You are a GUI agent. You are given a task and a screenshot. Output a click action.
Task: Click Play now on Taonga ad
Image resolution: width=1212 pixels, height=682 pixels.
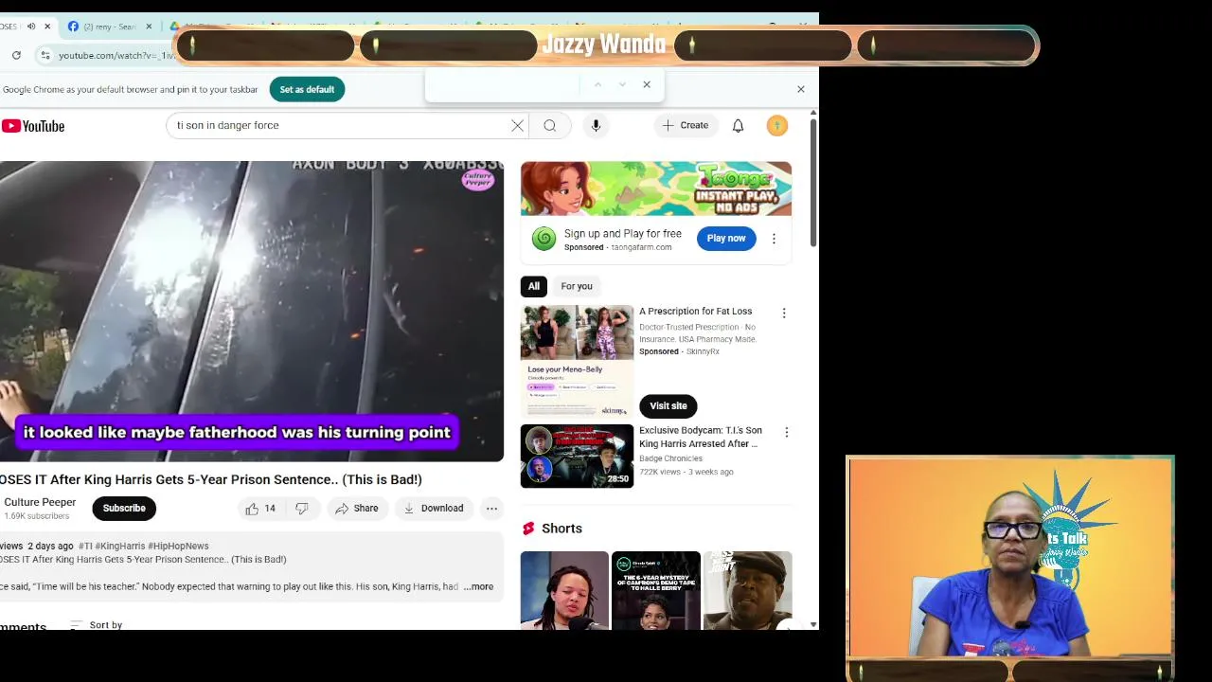(726, 238)
